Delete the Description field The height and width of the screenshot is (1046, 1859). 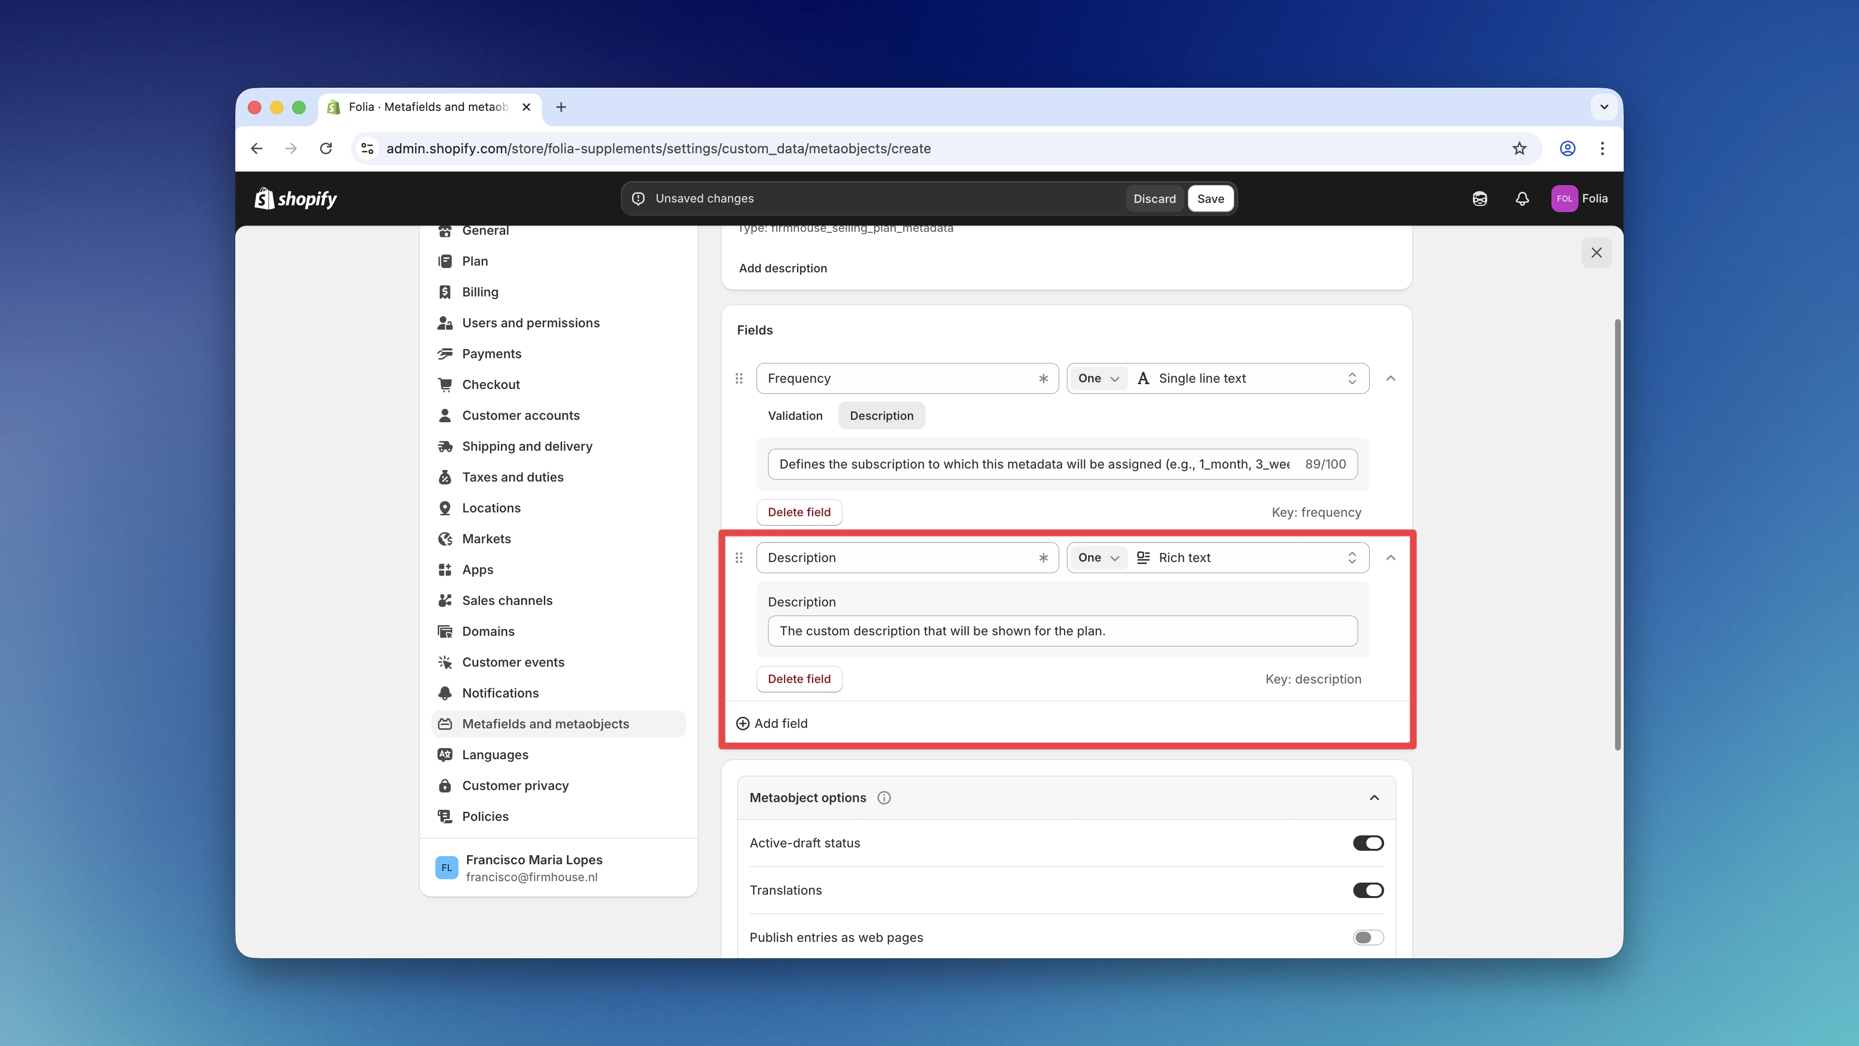point(799,679)
